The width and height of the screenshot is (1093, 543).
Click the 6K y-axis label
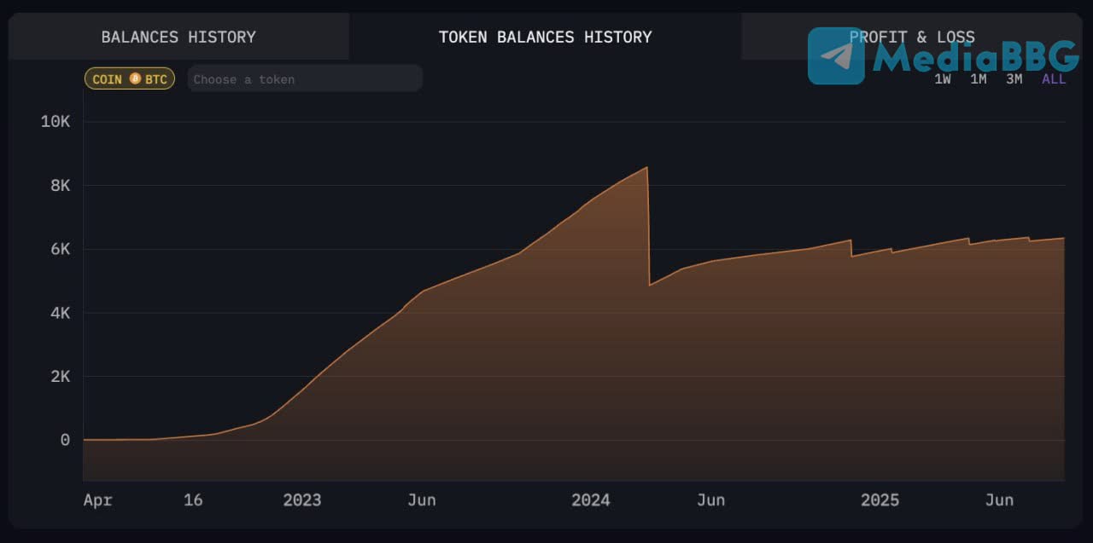coord(60,249)
